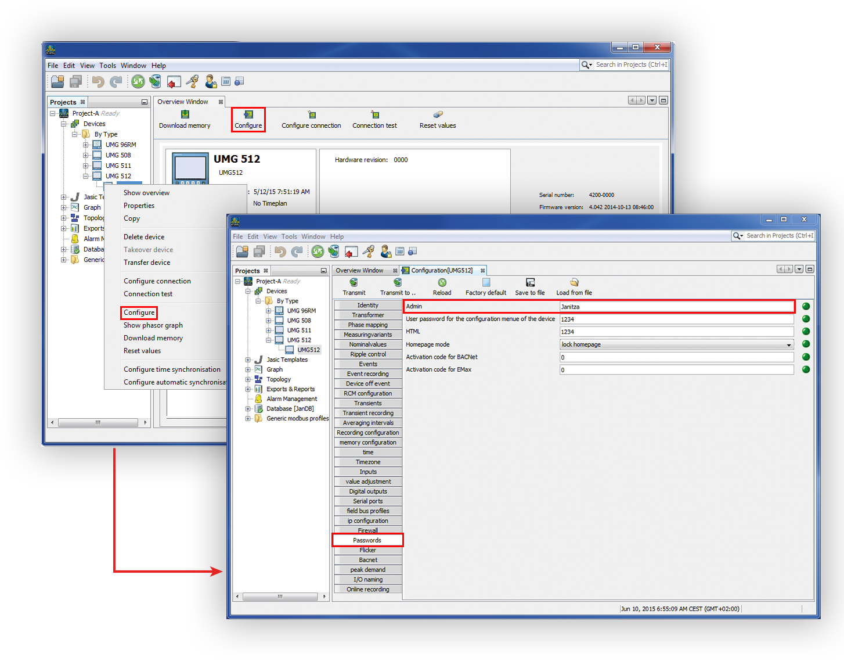The image size is (844, 661).
Task: Click the Factory default icon
Action: click(x=486, y=283)
